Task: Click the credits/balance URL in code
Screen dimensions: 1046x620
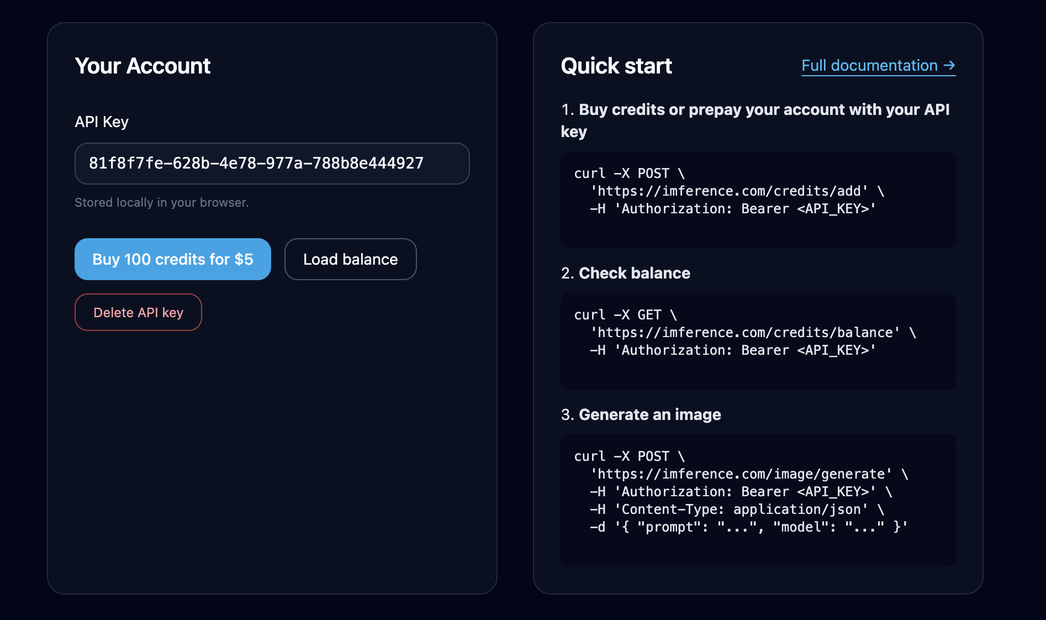Action: pos(745,333)
